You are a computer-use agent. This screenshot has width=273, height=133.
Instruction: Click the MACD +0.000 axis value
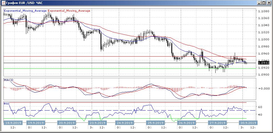(x=263, y=88)
